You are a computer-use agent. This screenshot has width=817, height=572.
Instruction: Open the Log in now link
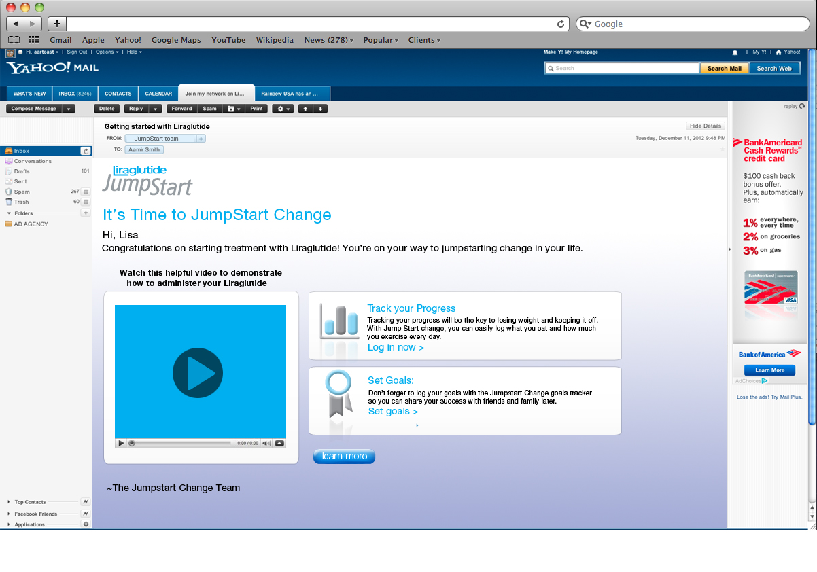coord(396,348)
